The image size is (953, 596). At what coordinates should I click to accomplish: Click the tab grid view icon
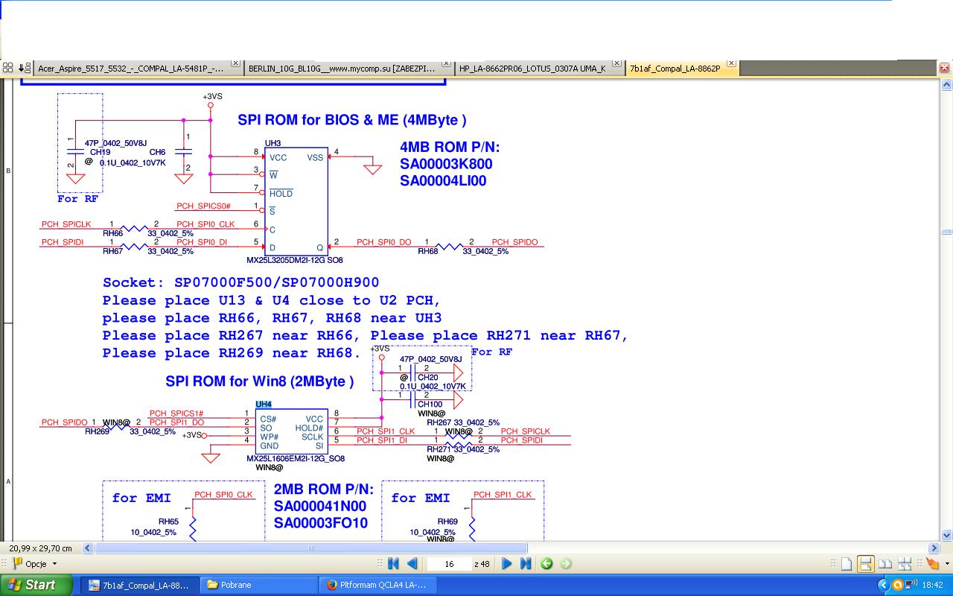tap(7, 67)
